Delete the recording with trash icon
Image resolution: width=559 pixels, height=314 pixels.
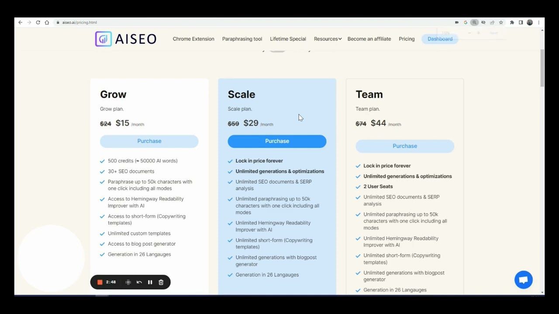(161, 282)
